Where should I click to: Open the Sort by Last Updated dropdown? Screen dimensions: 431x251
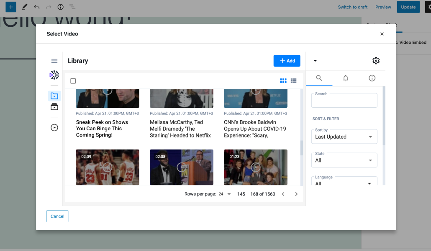[x=344, y=137]
